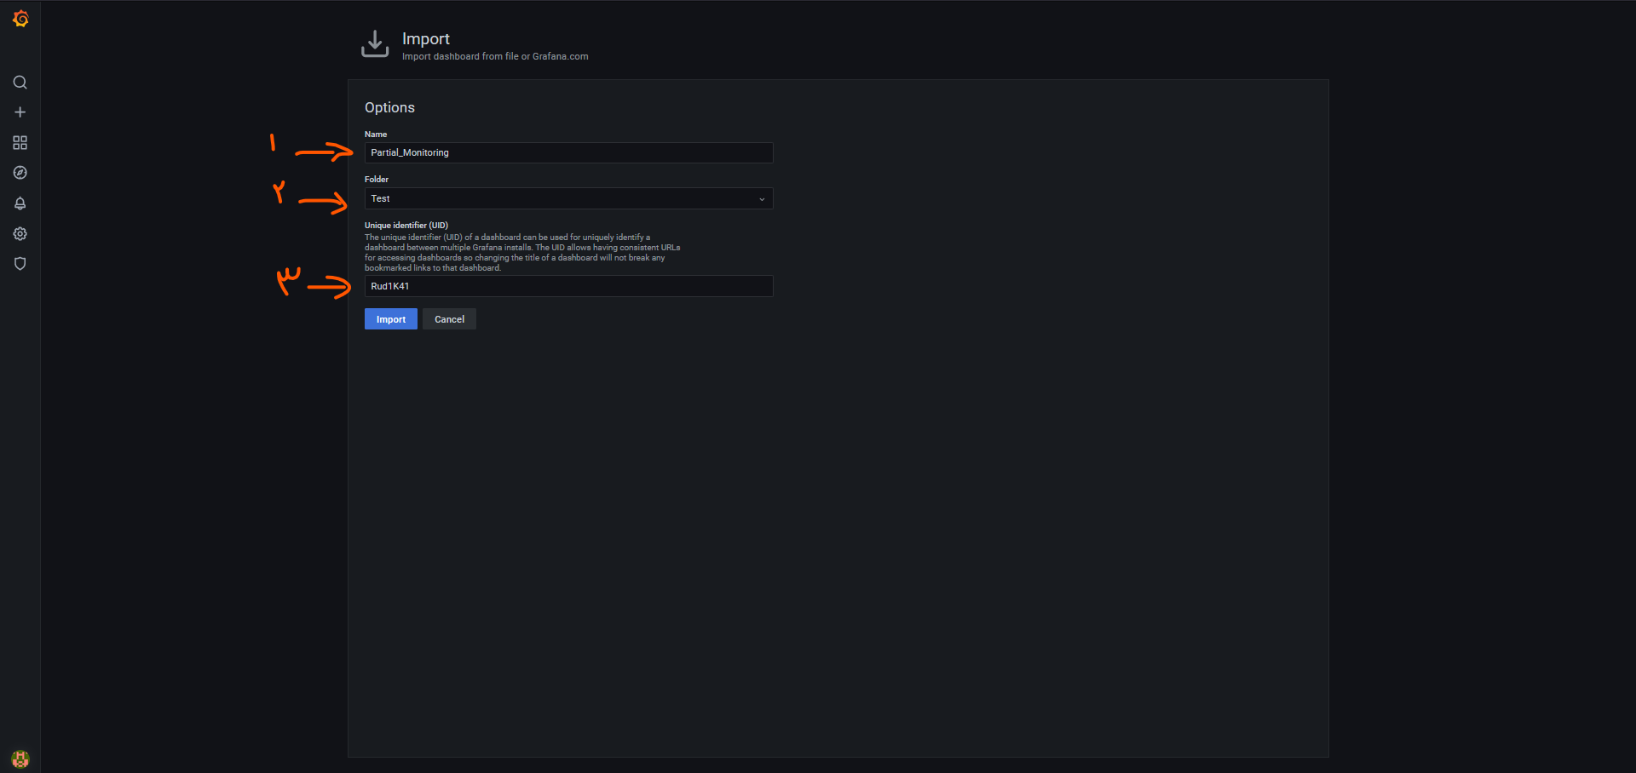Click the Folder field label
The height and width of the screenshot is (773, 1636).
(x=377, y=180)
